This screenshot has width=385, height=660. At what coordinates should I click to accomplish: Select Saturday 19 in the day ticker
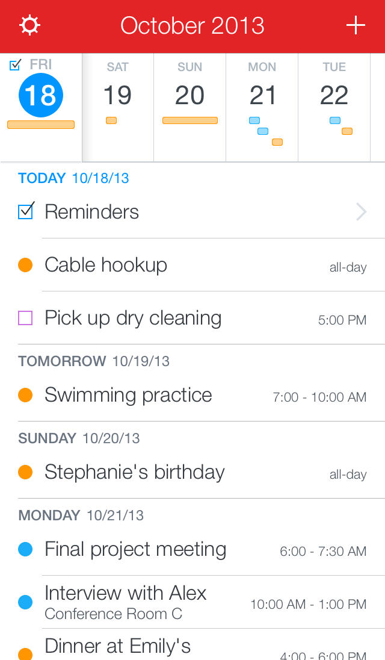[117, 95]
